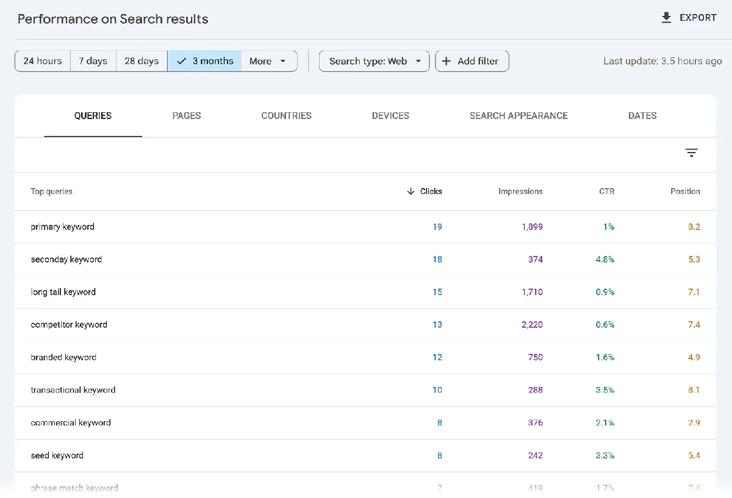Viewport: 732px width, 498px height.
Task: Click the plus icon in Add filter
Action: coord(447,61)
